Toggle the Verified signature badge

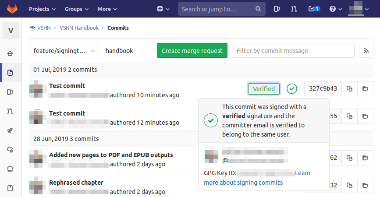(264, 89)
